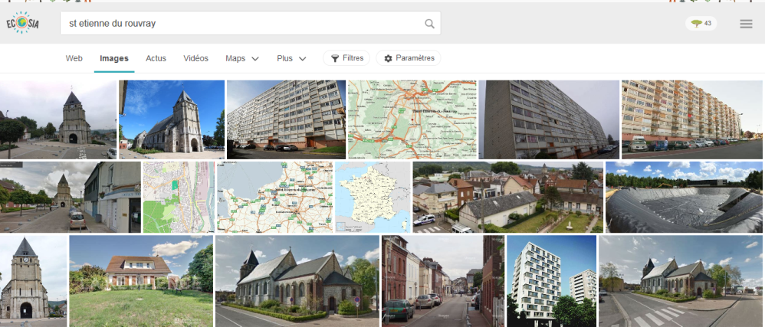Open large side-view church image with hedge
Viewport: 765px width, 327px height.
(x=297, y=281)
